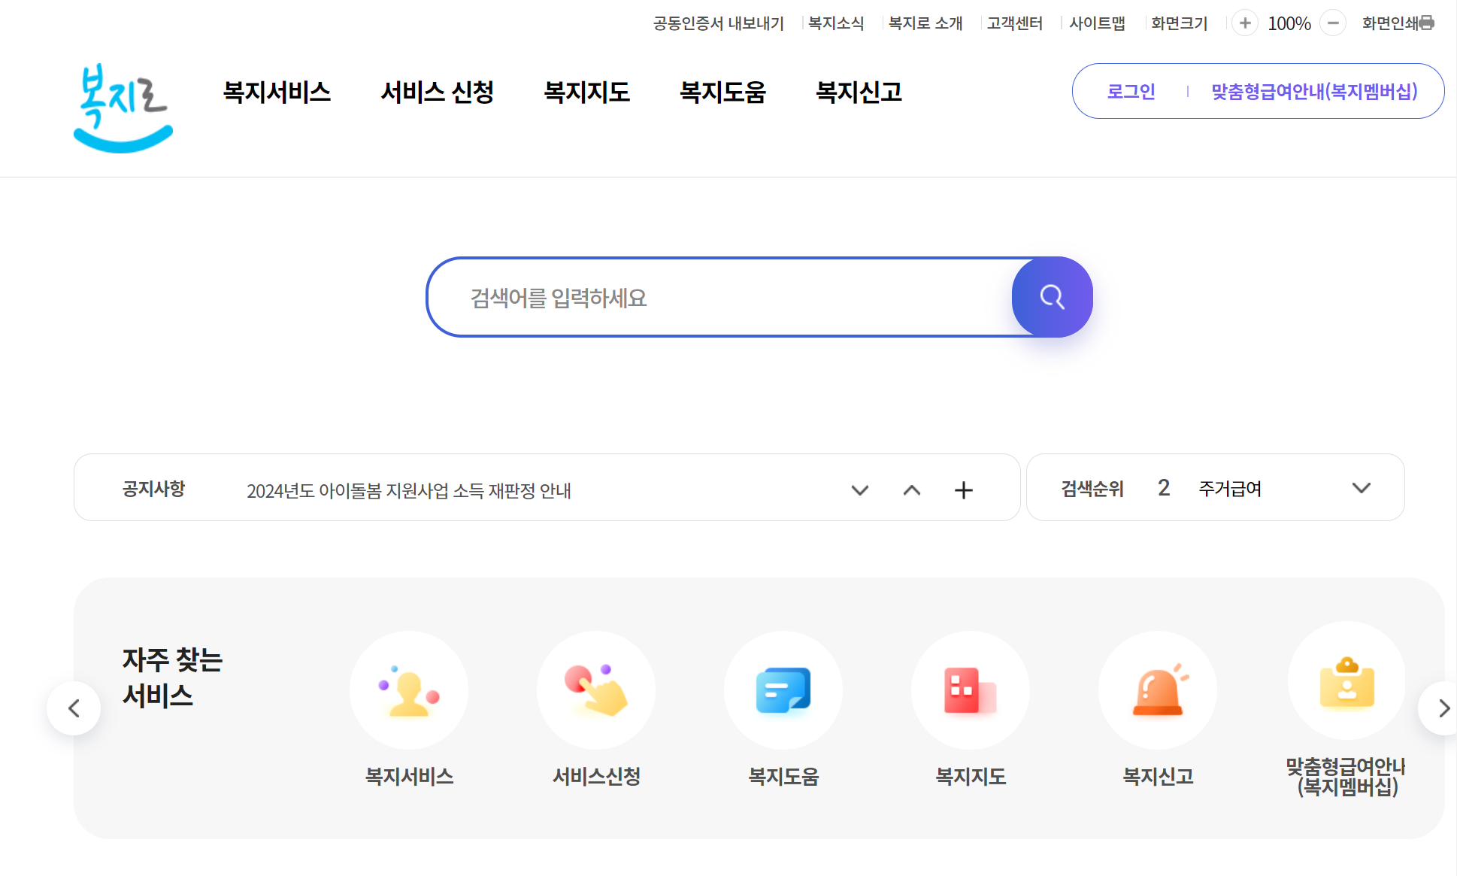This screenshot has height=876, width=1457.
Task: Open more notices with plus icon
Action: (x=964, y=490)
